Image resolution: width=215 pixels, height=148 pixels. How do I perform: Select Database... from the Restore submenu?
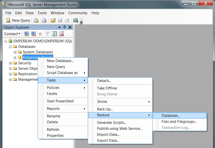coord(171,116)
